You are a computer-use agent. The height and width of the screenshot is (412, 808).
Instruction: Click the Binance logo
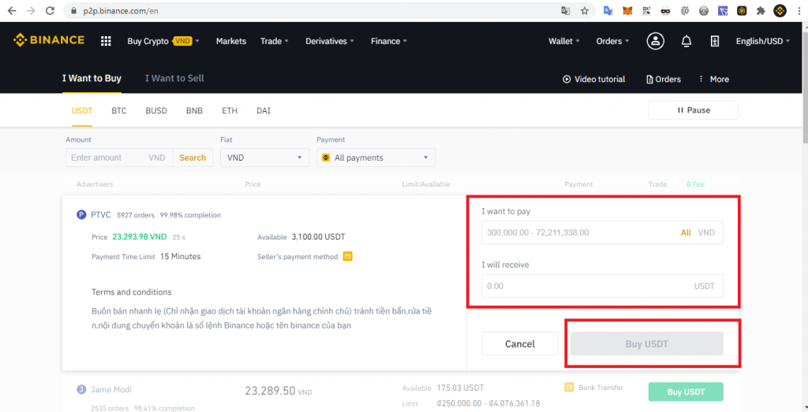coord(48,40)
